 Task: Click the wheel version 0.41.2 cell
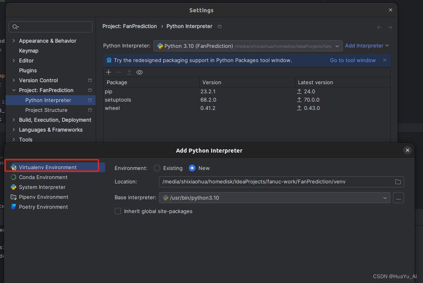click(208, 108)
